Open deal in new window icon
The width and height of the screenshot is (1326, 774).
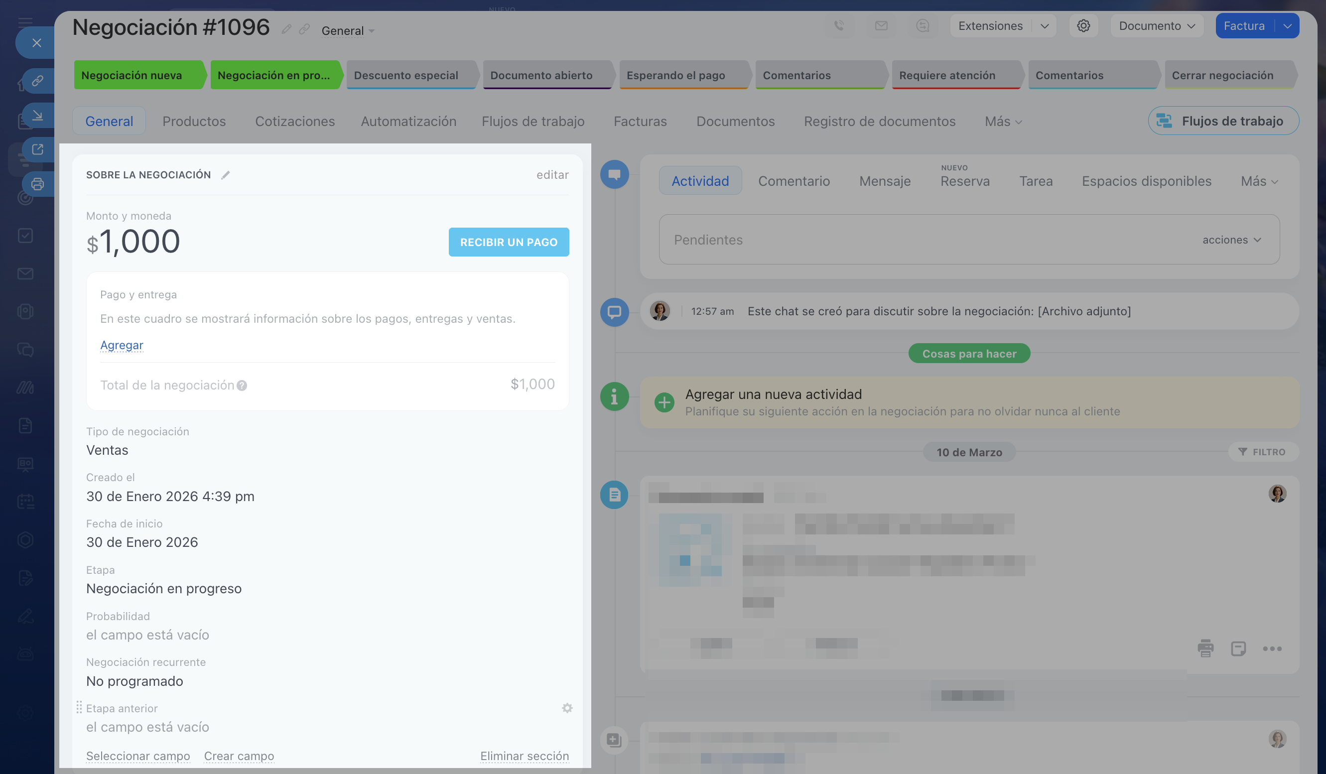click(x=37, y=149)
